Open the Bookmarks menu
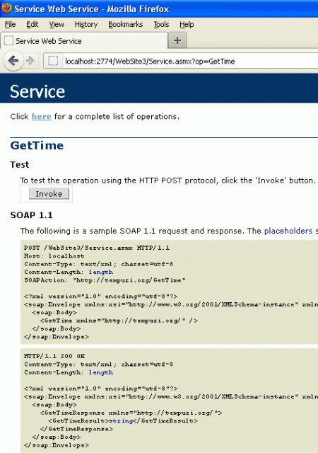Viewport: 318px width, 453px height. click(125, 25)
